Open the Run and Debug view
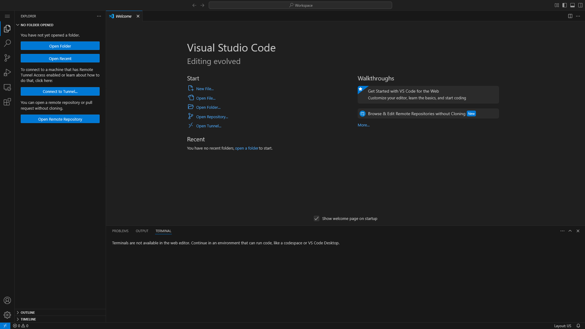The height and width of the screenshot is (329, 585). pos(7,73)
